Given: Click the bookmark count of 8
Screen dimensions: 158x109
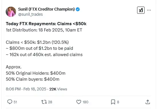Looking at the screenshot, I should coord(118,102).
